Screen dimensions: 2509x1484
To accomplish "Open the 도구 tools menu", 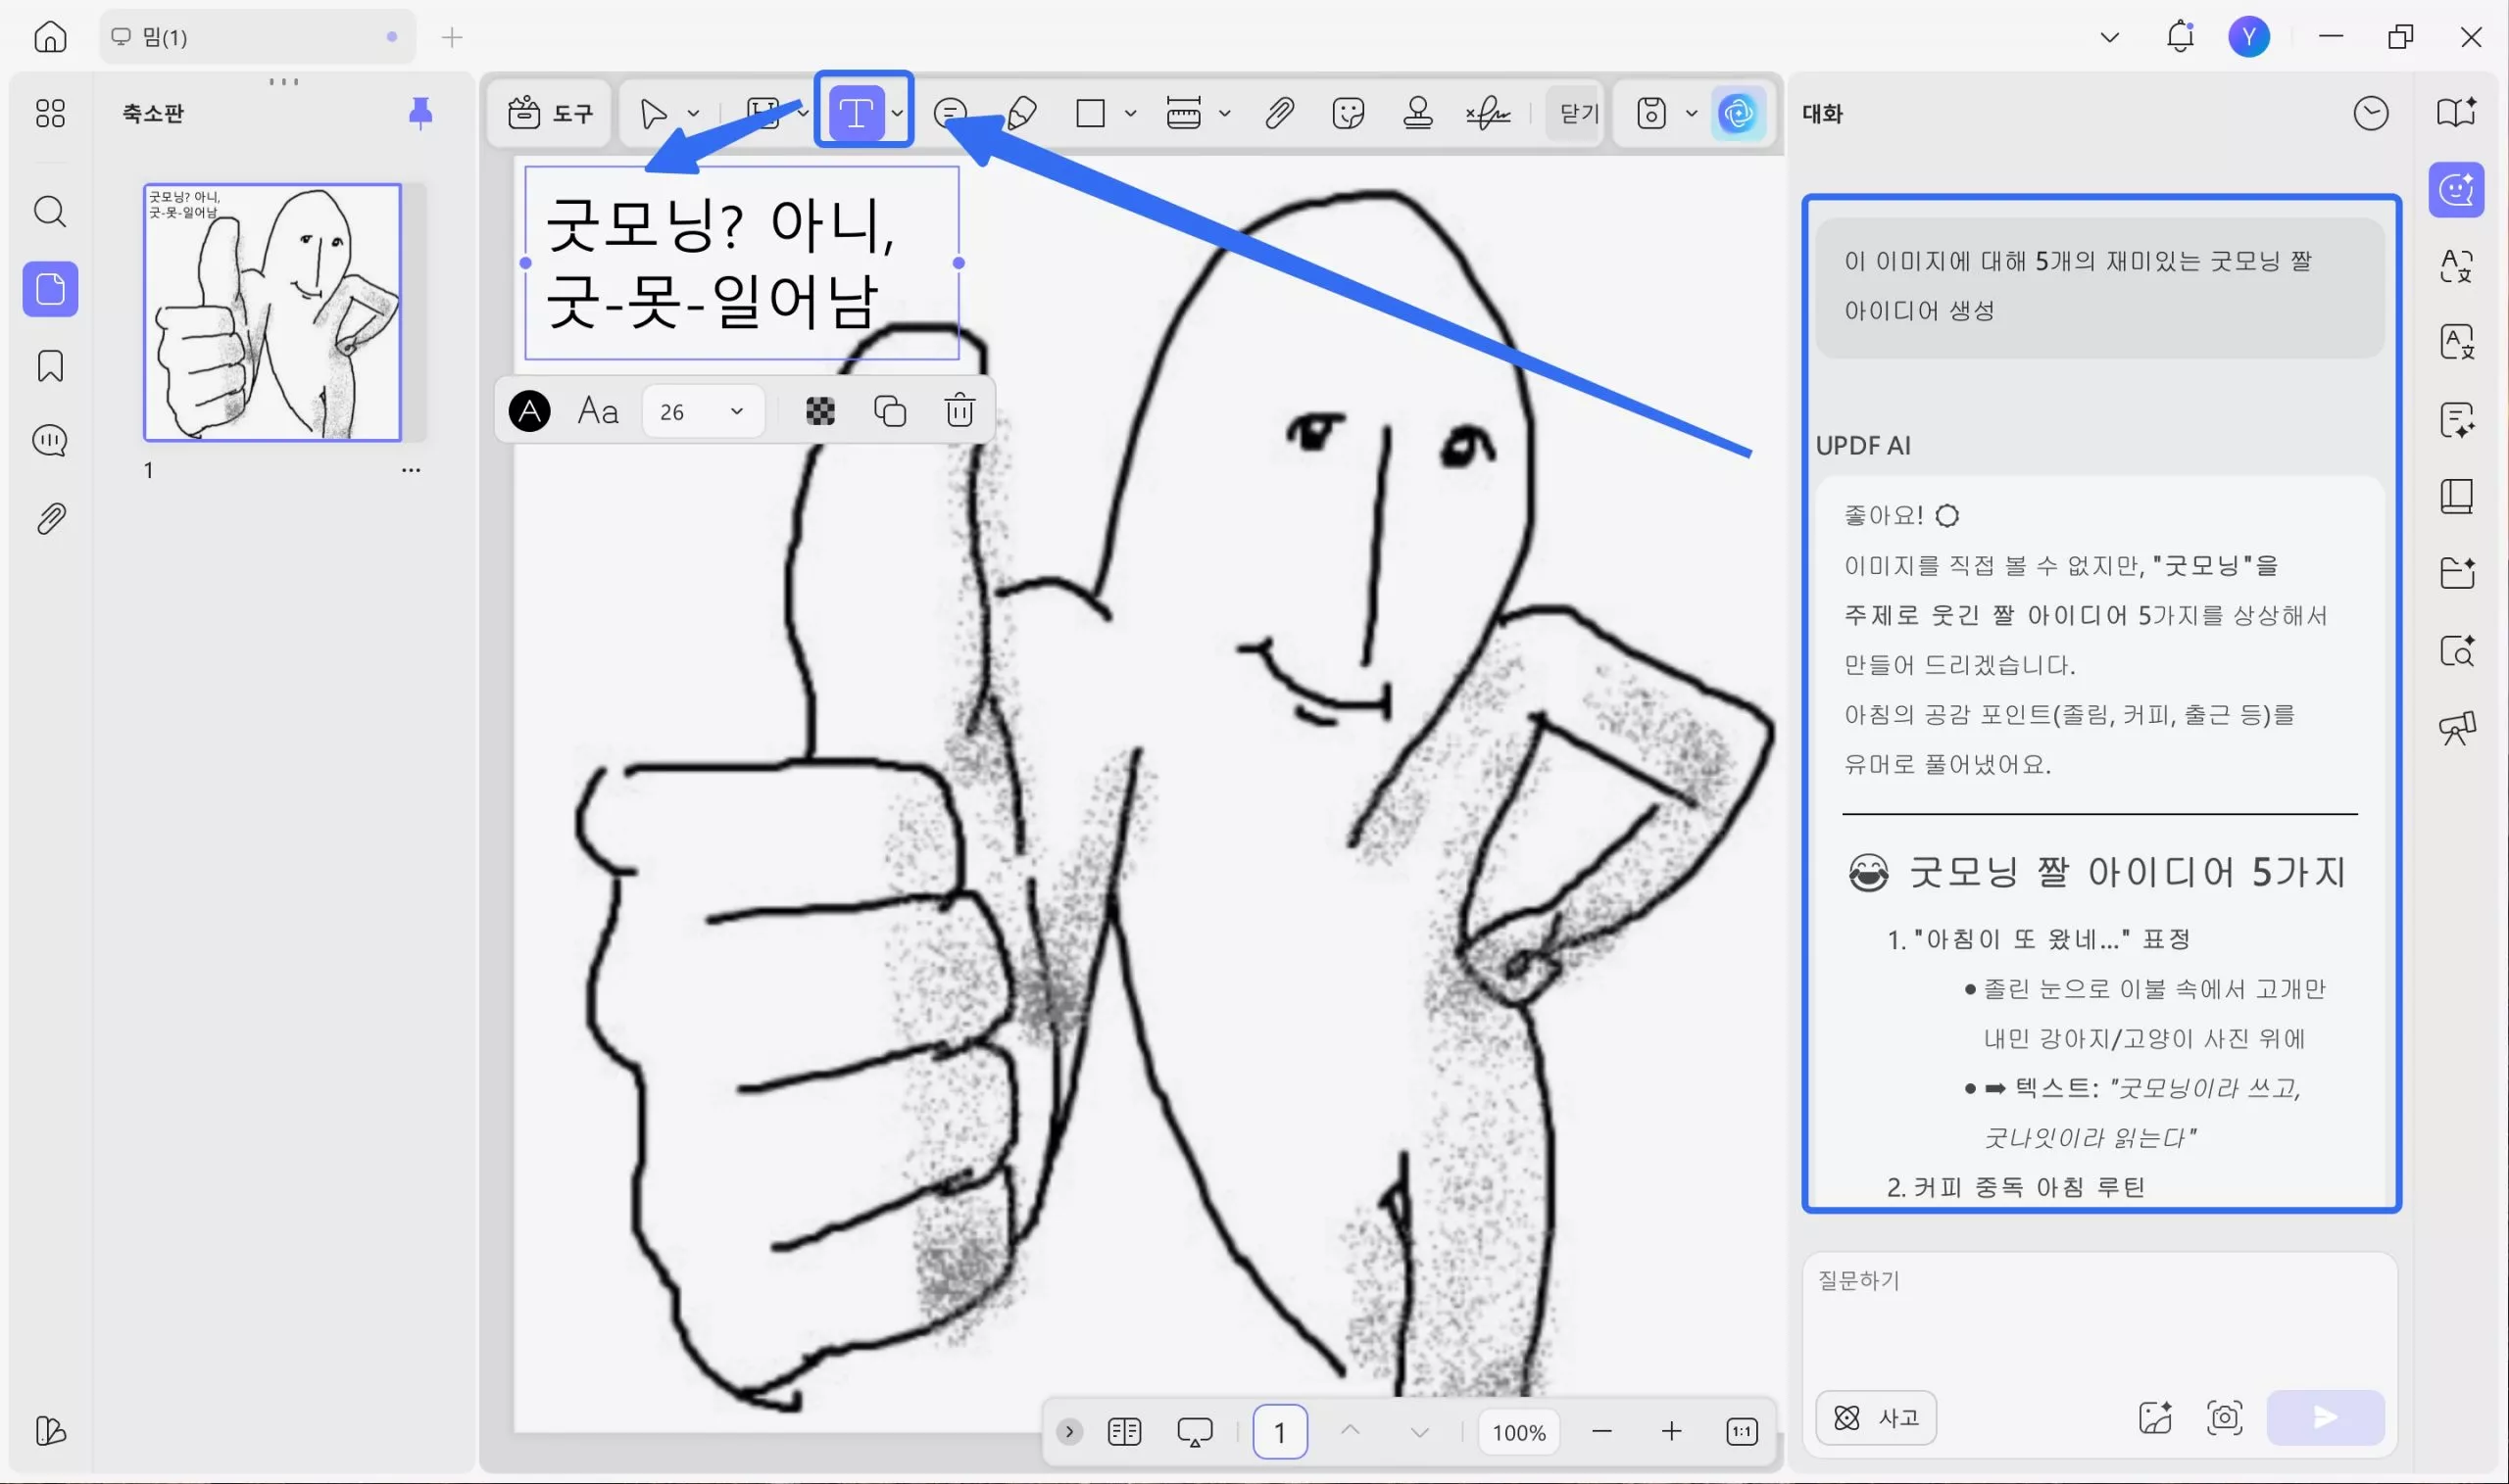I will [550, 113].
